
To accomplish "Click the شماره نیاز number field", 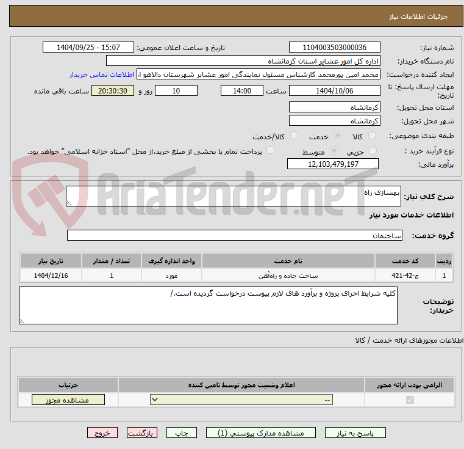I will pos(334,47).
